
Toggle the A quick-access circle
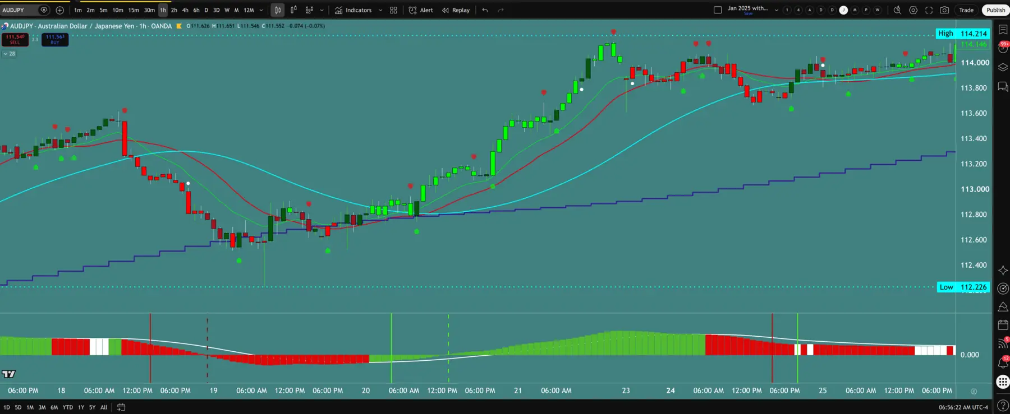click(x=809, y=10)
